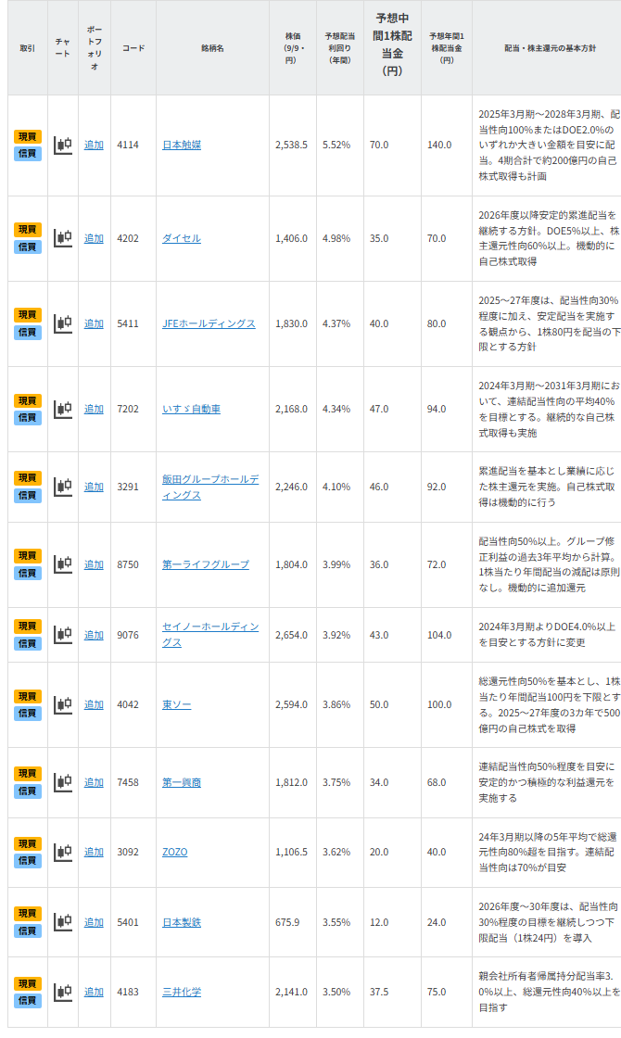
Task: Open the 東ソー stock link
Action: pyautogui.click(x=177, y=704)
